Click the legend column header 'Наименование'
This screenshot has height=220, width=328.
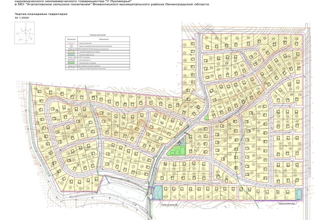pyautogui.click(x=104, y=39)
